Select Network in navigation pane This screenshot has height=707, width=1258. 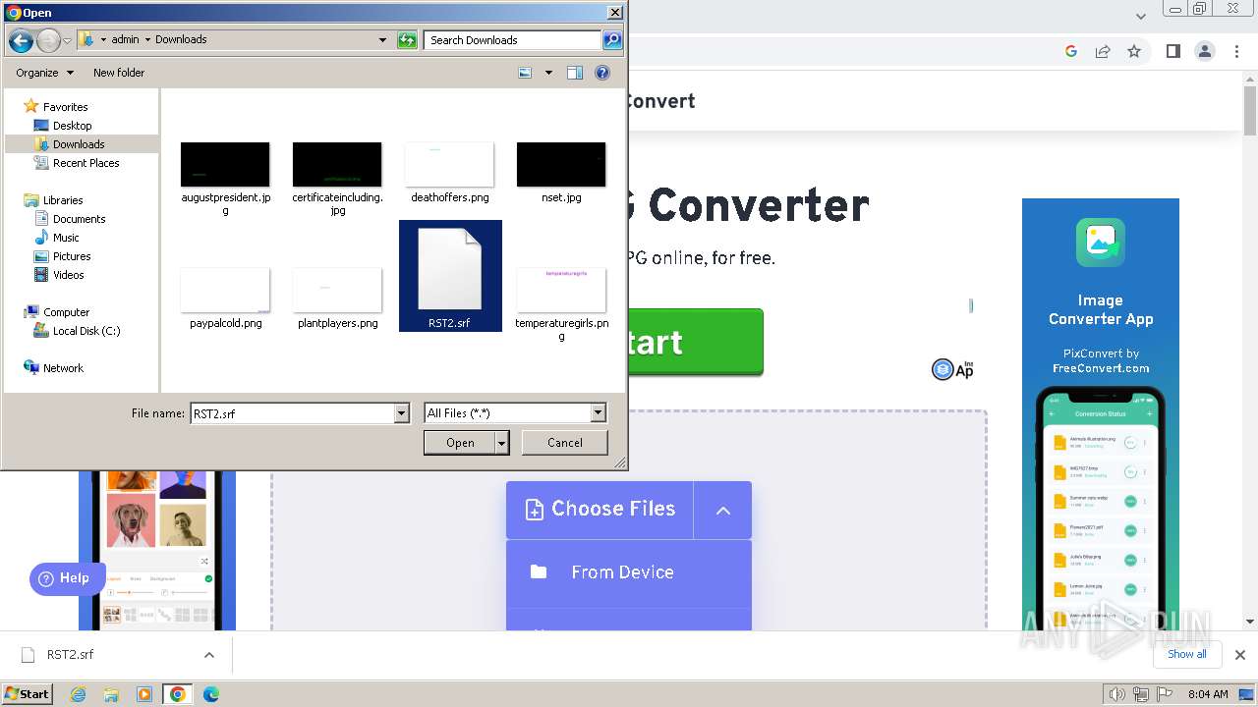click(63, 368)
